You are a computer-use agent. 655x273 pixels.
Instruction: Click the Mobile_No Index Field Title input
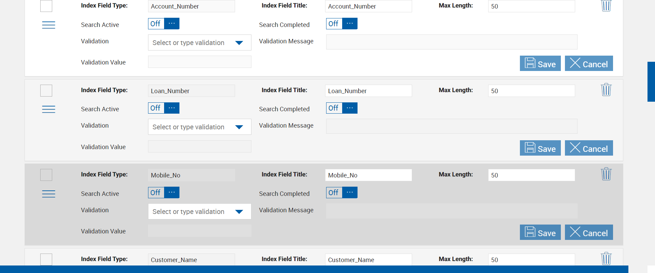(368, 175)
